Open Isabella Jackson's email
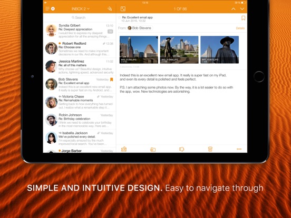Image resolution: width=291 pixels, height=218 pixels. pyautogui.click(x=80, y=138)
